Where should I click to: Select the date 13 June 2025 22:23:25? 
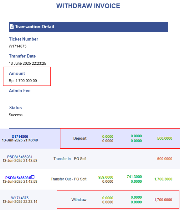coord(28,64)
